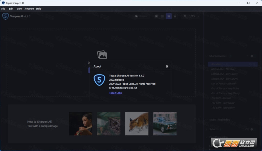Screen dimensions: 262x151
Task: Select Too Soft - Very Noisy model
Action: click(223, 103)
